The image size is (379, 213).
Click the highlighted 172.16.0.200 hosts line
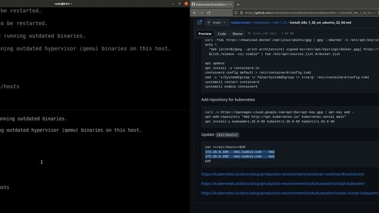click(240, 156)
